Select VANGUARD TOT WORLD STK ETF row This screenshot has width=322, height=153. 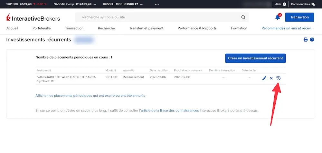161,79
